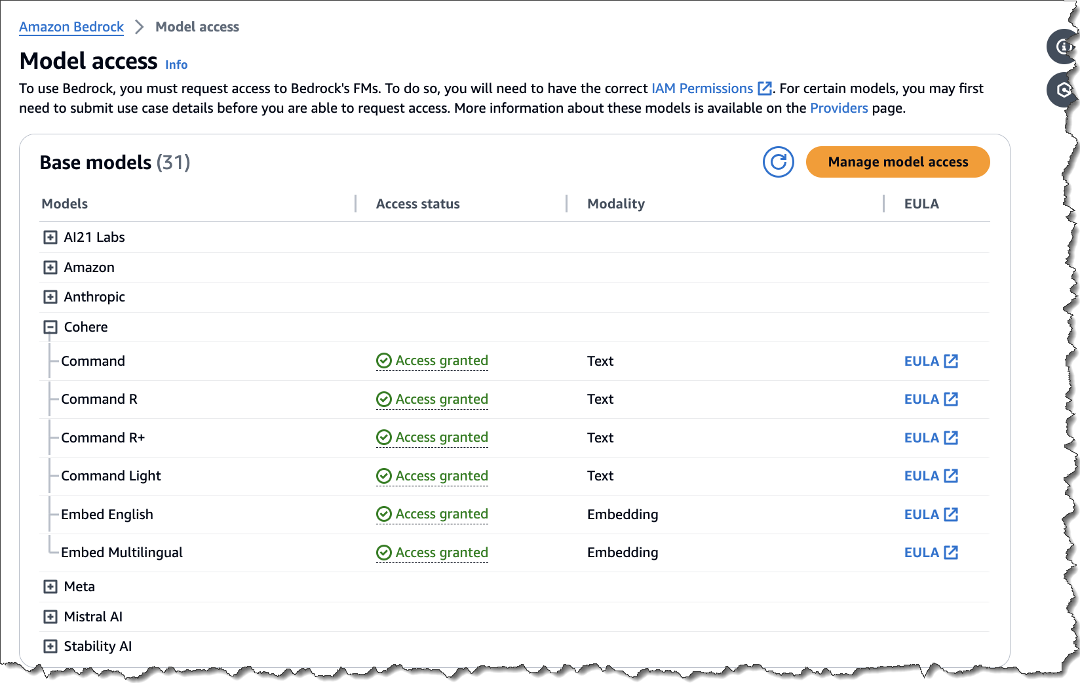Collapse the Cohere provider group
Screen dimensions: 1080x683
(50, 327)
